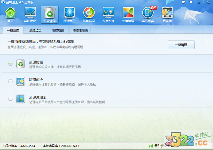
Task: Switch to the 清理注册表 tab
Action: point(80,30)
